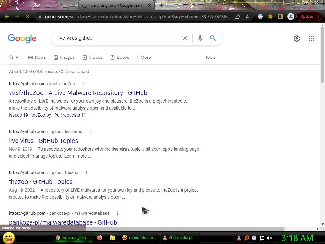Open Google settings gear

297,38
